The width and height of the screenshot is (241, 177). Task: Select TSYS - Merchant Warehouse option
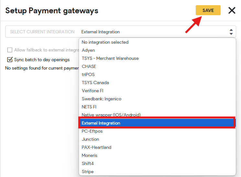pyautogui.click(x=157, y=59)
